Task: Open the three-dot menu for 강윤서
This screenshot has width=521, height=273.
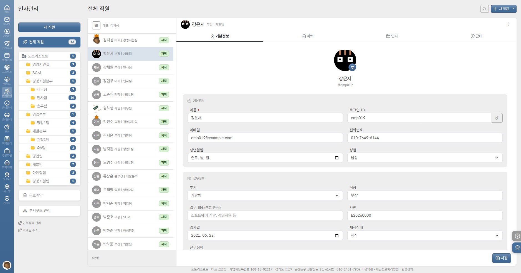Action: click(508, 24)
